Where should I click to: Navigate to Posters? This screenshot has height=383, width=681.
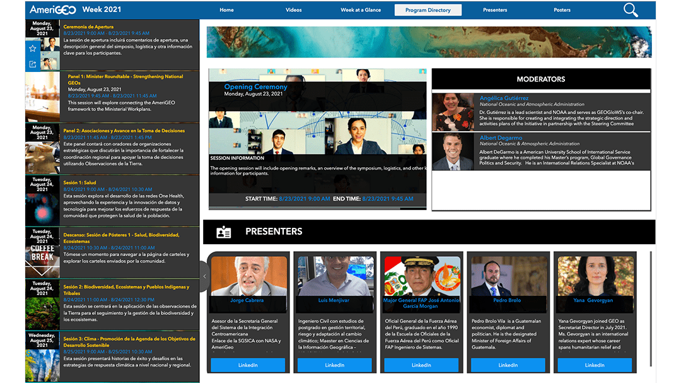562,9
